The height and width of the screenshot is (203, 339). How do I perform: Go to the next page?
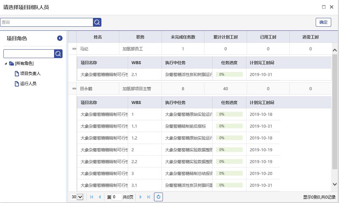141,197
